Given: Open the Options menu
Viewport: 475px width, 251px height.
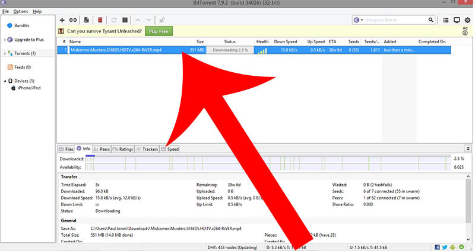Looking at the screenshot, I should click(x=21, y=11).
